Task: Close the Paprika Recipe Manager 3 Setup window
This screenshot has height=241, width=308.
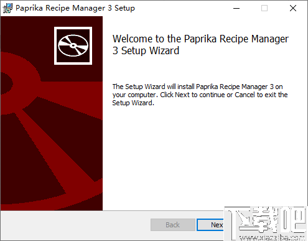Action: click(x=293, y=8)
